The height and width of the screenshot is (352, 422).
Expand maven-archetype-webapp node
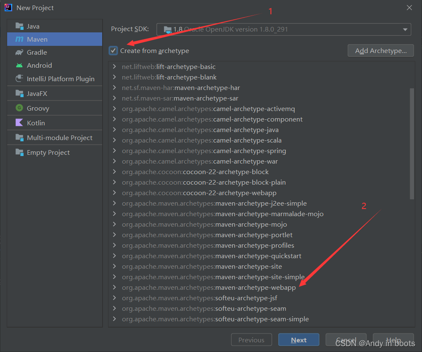[x=114, y=287]
